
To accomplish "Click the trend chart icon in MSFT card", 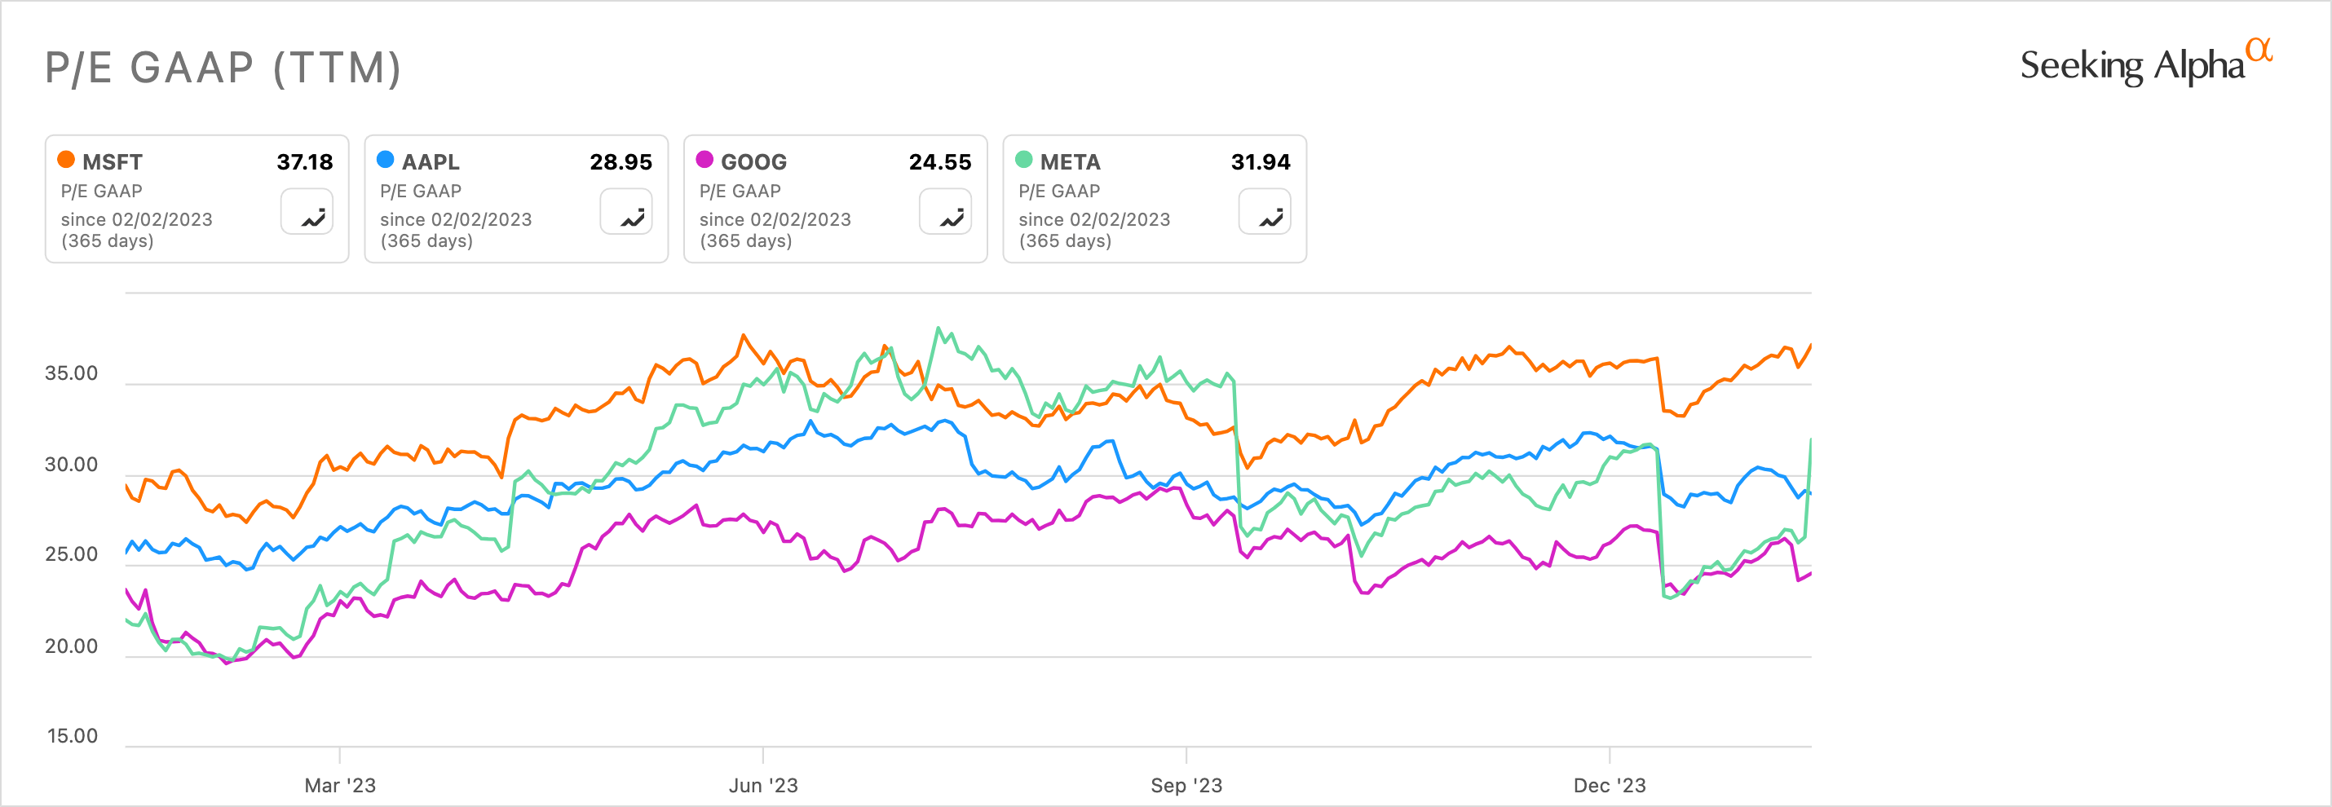I will [307, 212].
